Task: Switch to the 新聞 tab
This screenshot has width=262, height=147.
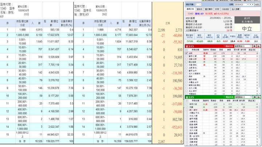Action: [217, 9]
